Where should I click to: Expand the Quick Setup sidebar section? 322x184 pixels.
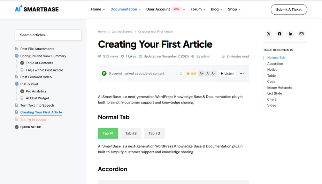(17, 127)
